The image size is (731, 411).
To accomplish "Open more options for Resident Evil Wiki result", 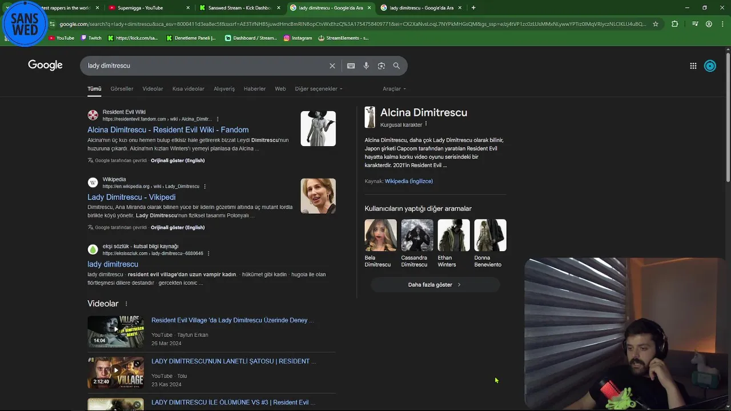I will pos(218,119).
